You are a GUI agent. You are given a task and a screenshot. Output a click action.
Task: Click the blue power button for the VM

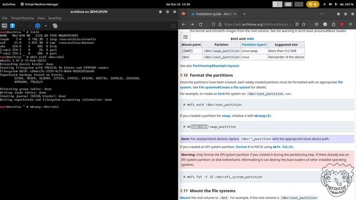pyautogui.click(x=38, y=26)
